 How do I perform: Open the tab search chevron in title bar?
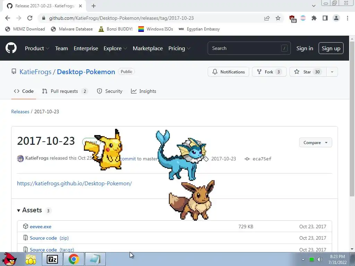coord(313,6)
